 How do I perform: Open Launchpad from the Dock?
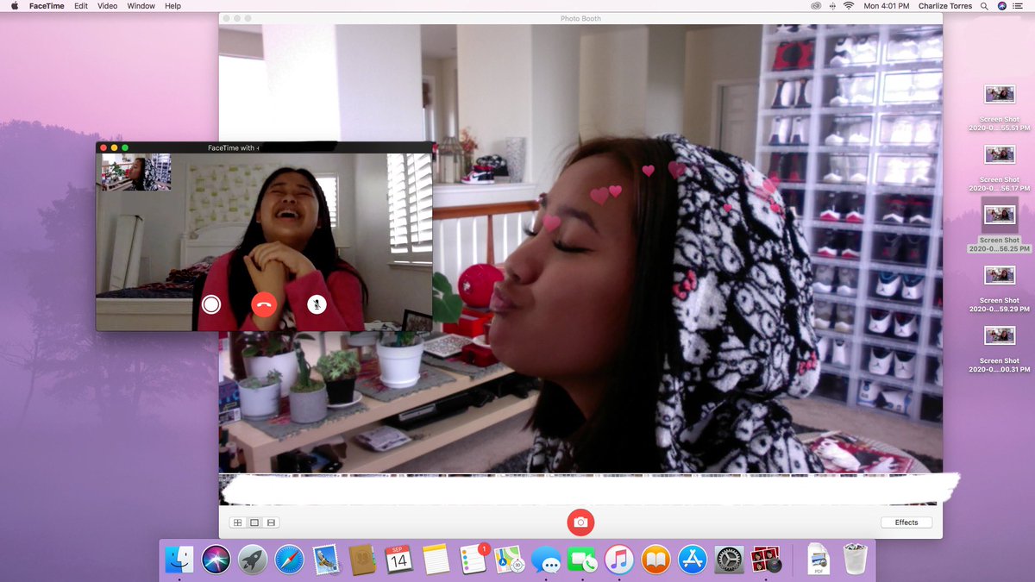point(253,560)
